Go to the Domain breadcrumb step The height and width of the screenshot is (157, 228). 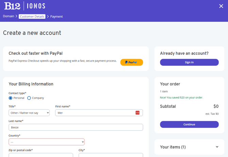9,16
